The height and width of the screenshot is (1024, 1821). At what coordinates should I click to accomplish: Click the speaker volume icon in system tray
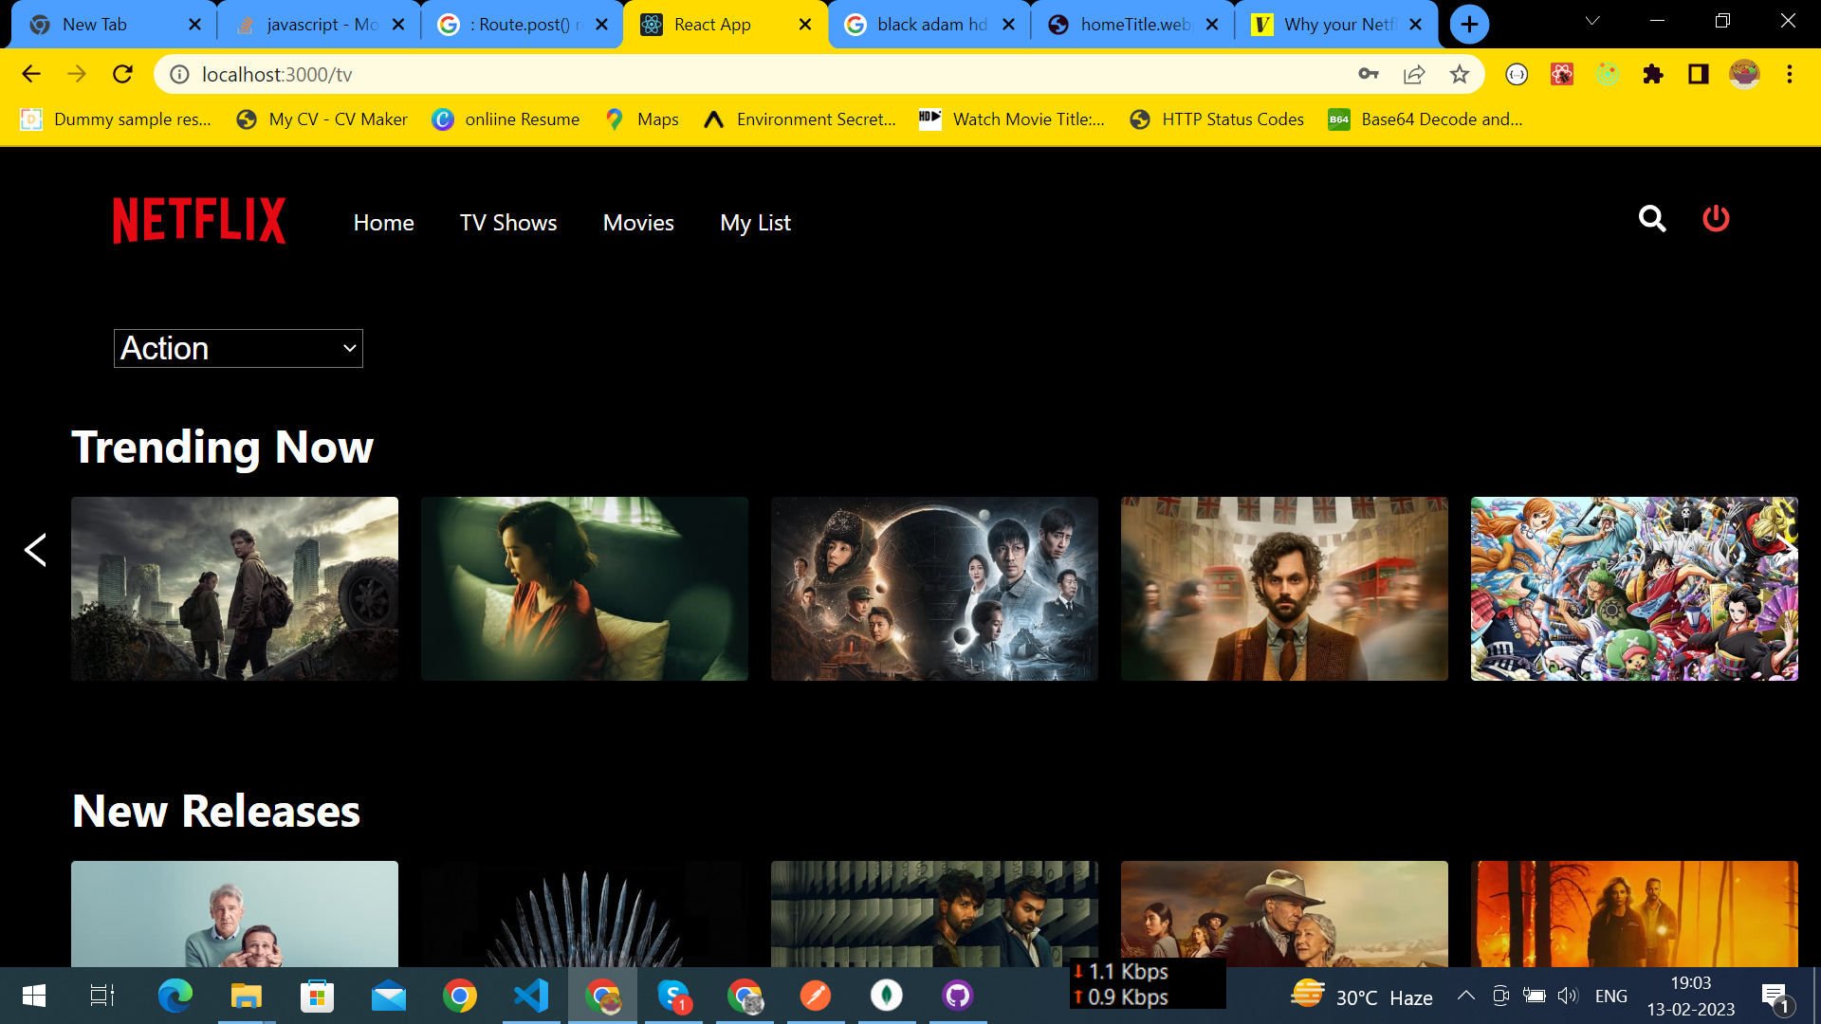1568,996
